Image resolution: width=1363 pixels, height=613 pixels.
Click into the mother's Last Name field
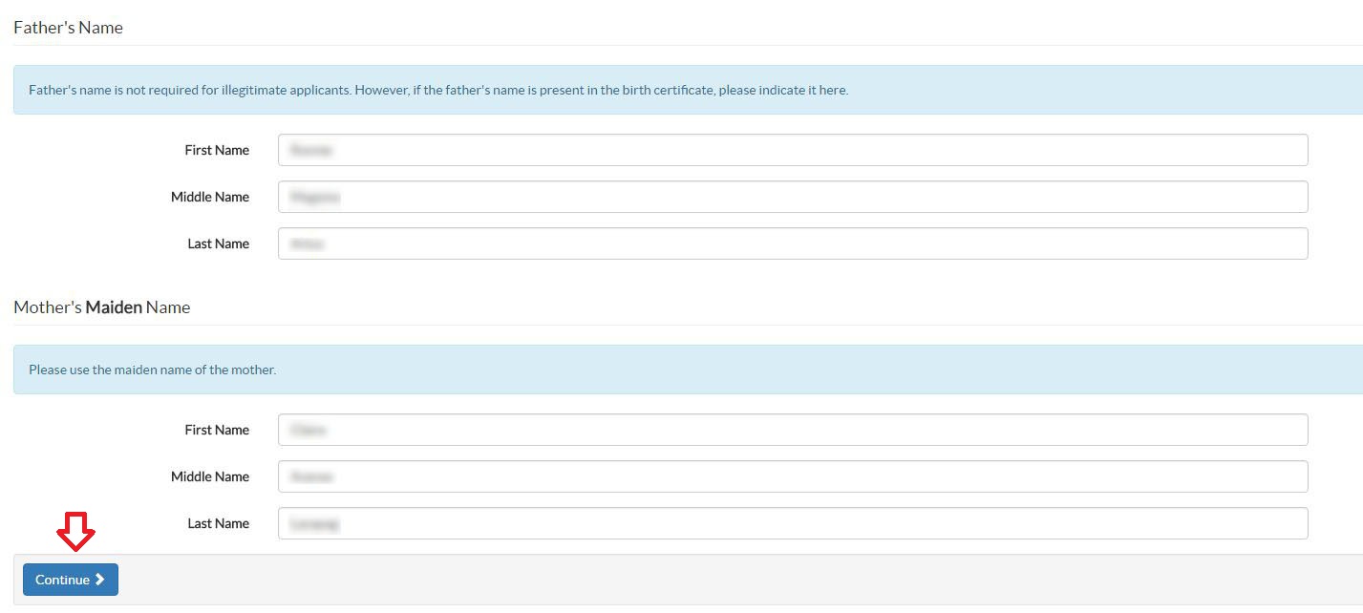click(x=792, y=523)
